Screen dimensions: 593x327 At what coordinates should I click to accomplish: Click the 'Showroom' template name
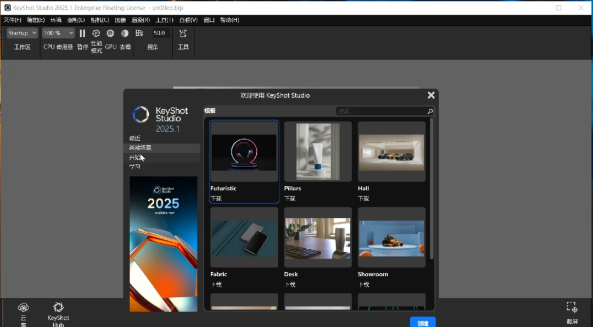tap(373, 274)
